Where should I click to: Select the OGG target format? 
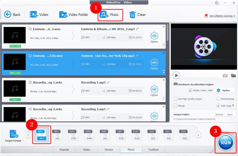(184, 135)
